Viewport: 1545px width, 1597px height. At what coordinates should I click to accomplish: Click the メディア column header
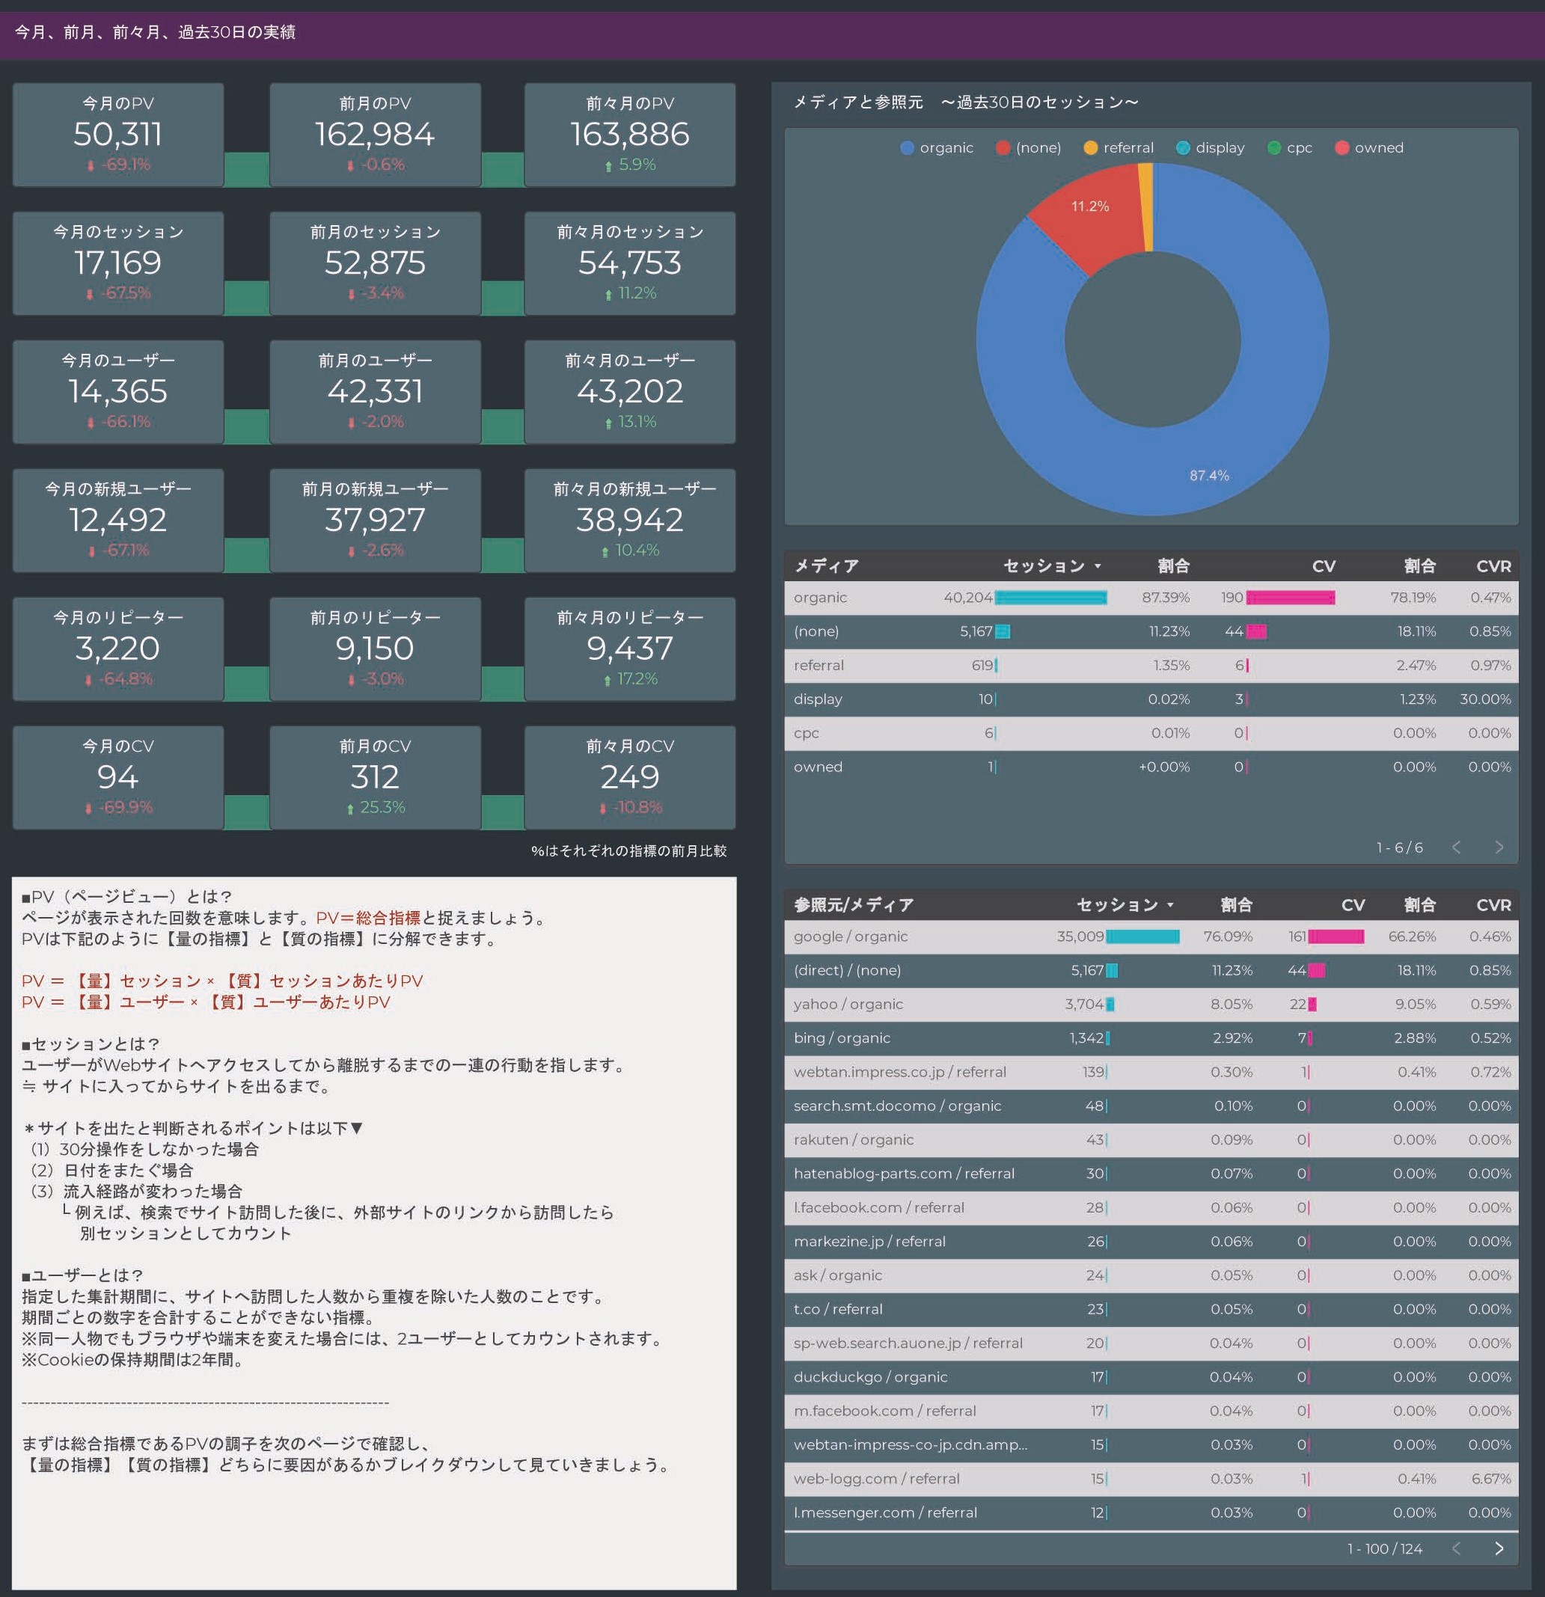tap(825, 566)
